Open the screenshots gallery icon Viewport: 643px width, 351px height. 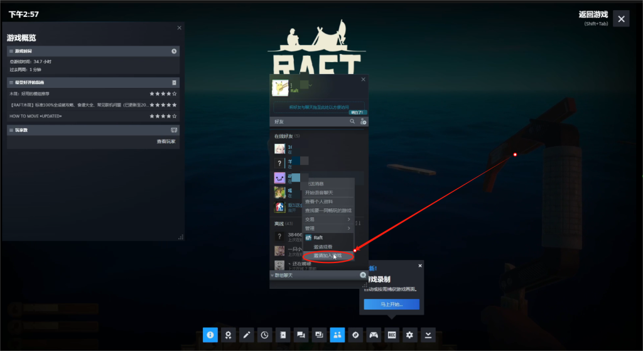pos(319,335)
